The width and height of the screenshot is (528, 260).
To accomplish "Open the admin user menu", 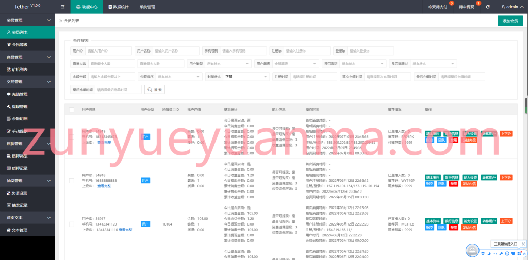I will click(512, 7).
